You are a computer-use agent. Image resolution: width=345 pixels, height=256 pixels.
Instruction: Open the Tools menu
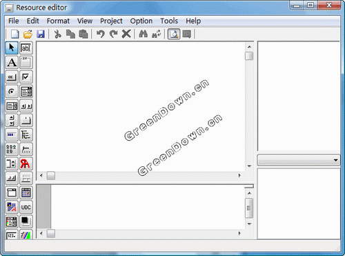(x=169, y=21)
